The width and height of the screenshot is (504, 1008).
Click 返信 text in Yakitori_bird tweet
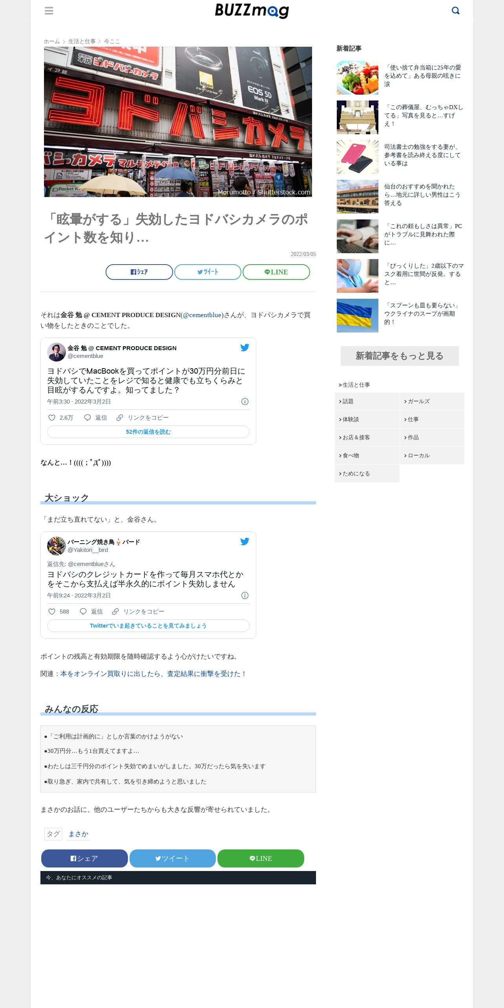[x=97, y=612]
